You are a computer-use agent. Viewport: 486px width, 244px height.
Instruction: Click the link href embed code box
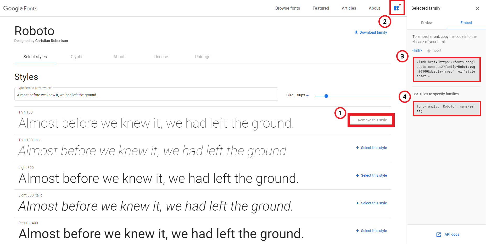447,69
